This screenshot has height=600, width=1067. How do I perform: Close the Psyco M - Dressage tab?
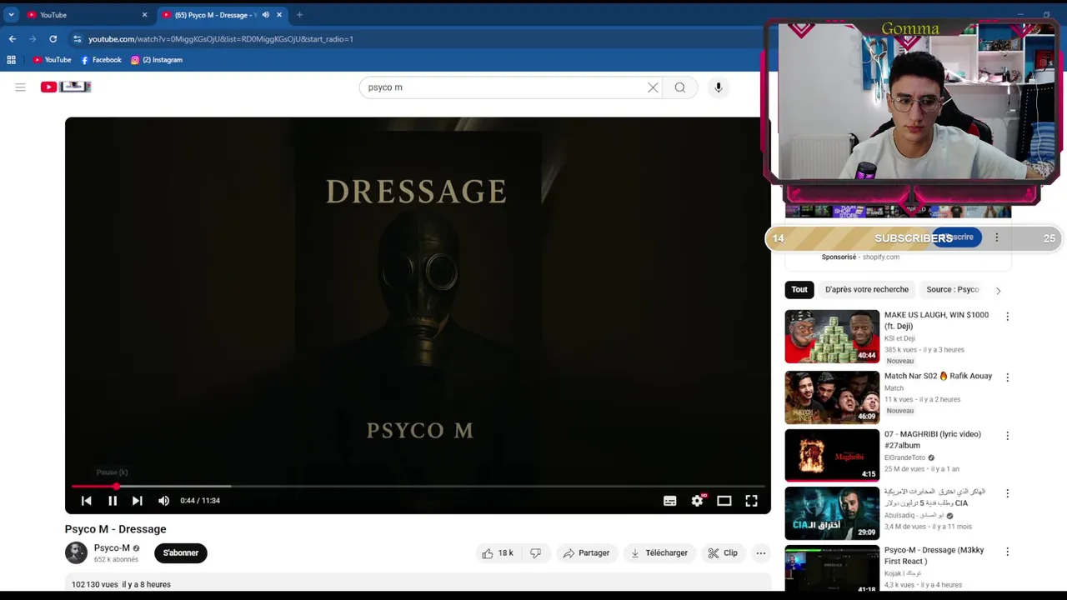tap(279, 15)
